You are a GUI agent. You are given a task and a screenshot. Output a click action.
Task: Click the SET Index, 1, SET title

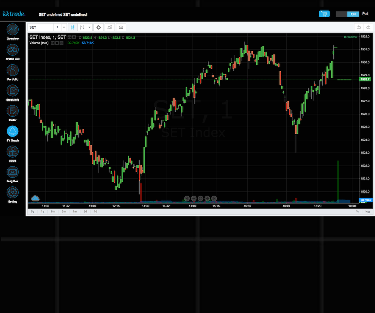click(48, 37)
